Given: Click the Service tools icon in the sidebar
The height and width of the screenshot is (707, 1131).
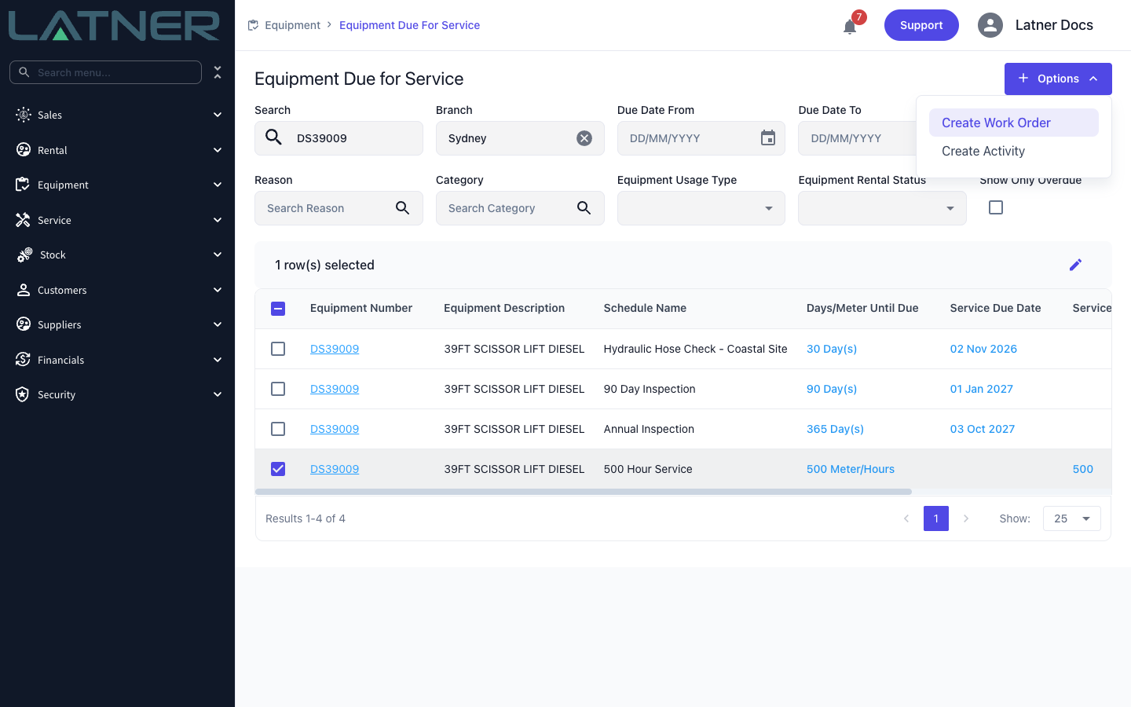Looking at the screenshot, I should click(23, 220).
